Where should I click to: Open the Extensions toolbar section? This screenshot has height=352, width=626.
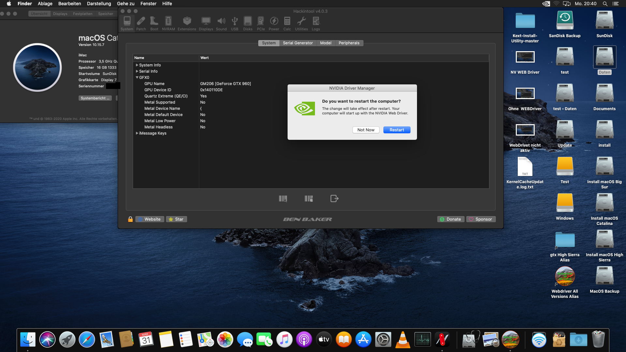pos(187,23)
